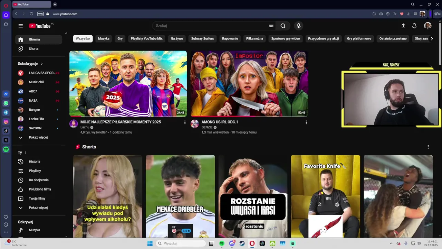Select the Piłka nożna filter chip
Image resolution: width=442 pixels, height=249 pixels.
click(x=254, y=39)
